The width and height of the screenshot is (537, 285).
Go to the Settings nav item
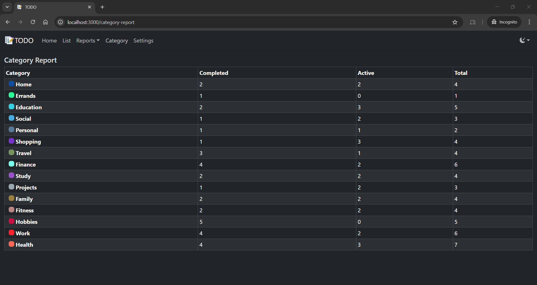pos(143,41)
